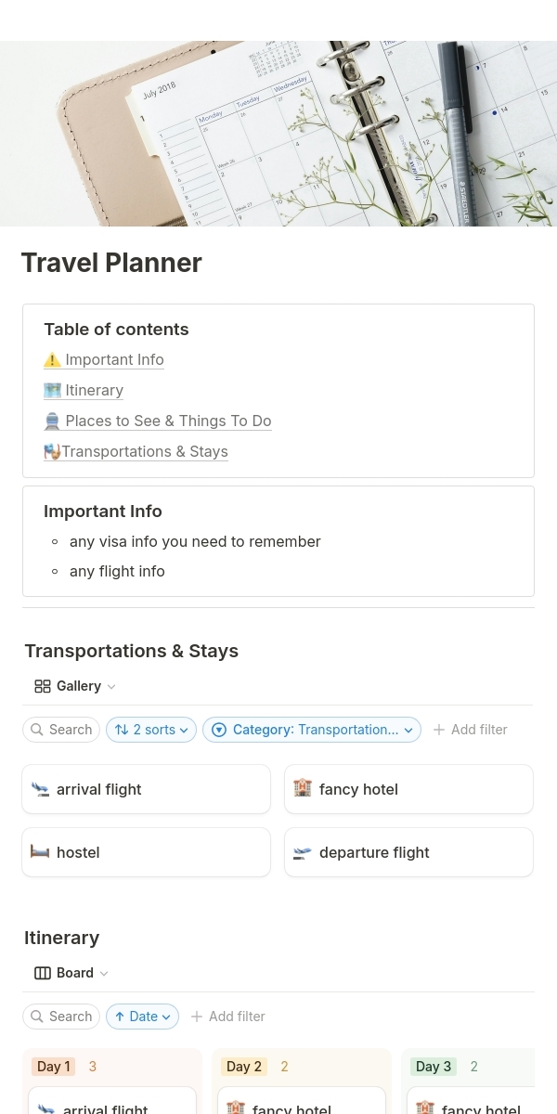
Task: Click the bed icon on hostel card
Action: (x=40, y=851)
